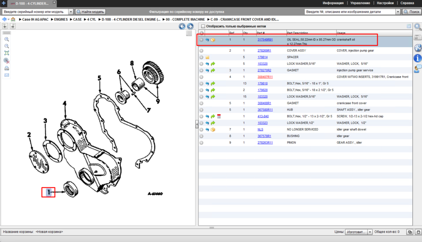Click the Найти модель button
The image size is (422, 242).
(x=90, y=12)
